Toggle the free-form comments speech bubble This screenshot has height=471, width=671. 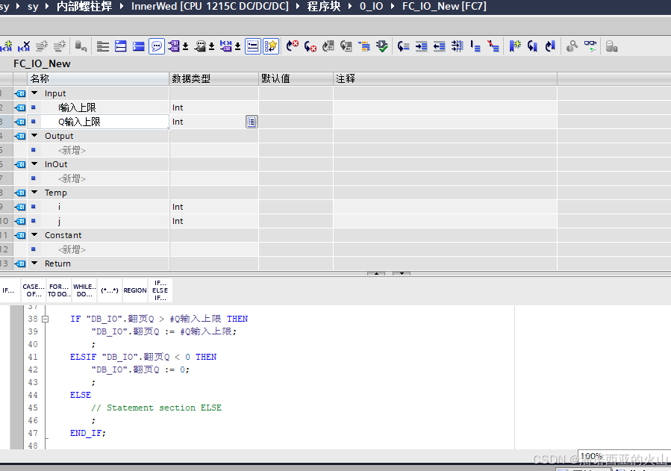point(157,46)
